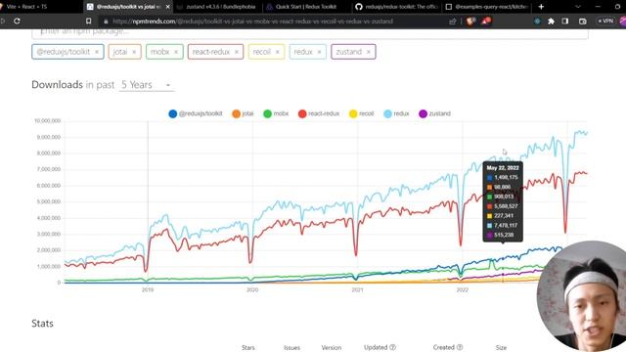Viewport: 626px width, 352px height.
Task: Remove the redux package tag
Action: 319,52
